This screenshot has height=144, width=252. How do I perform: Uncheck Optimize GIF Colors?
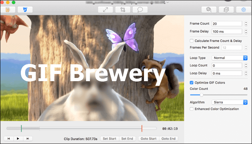tap(192, 83)
